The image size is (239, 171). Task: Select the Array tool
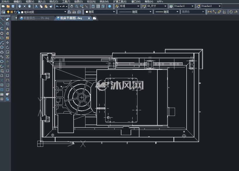[x=8, y=38]
